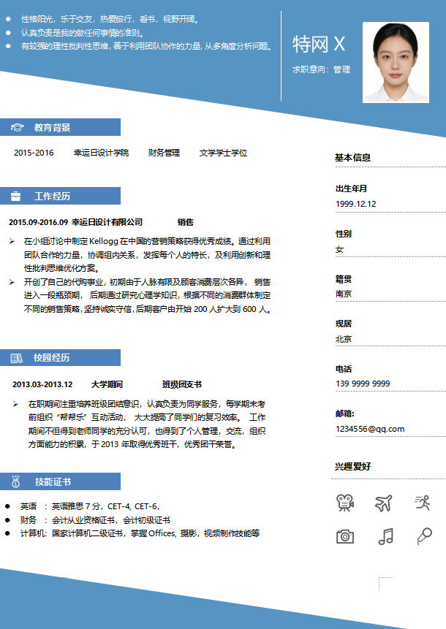Image resolution: width=446 pixels, height=629 pixels.
Task: Click the 2015.09-2016.09 work date range
Action: (x=39, y=222)
